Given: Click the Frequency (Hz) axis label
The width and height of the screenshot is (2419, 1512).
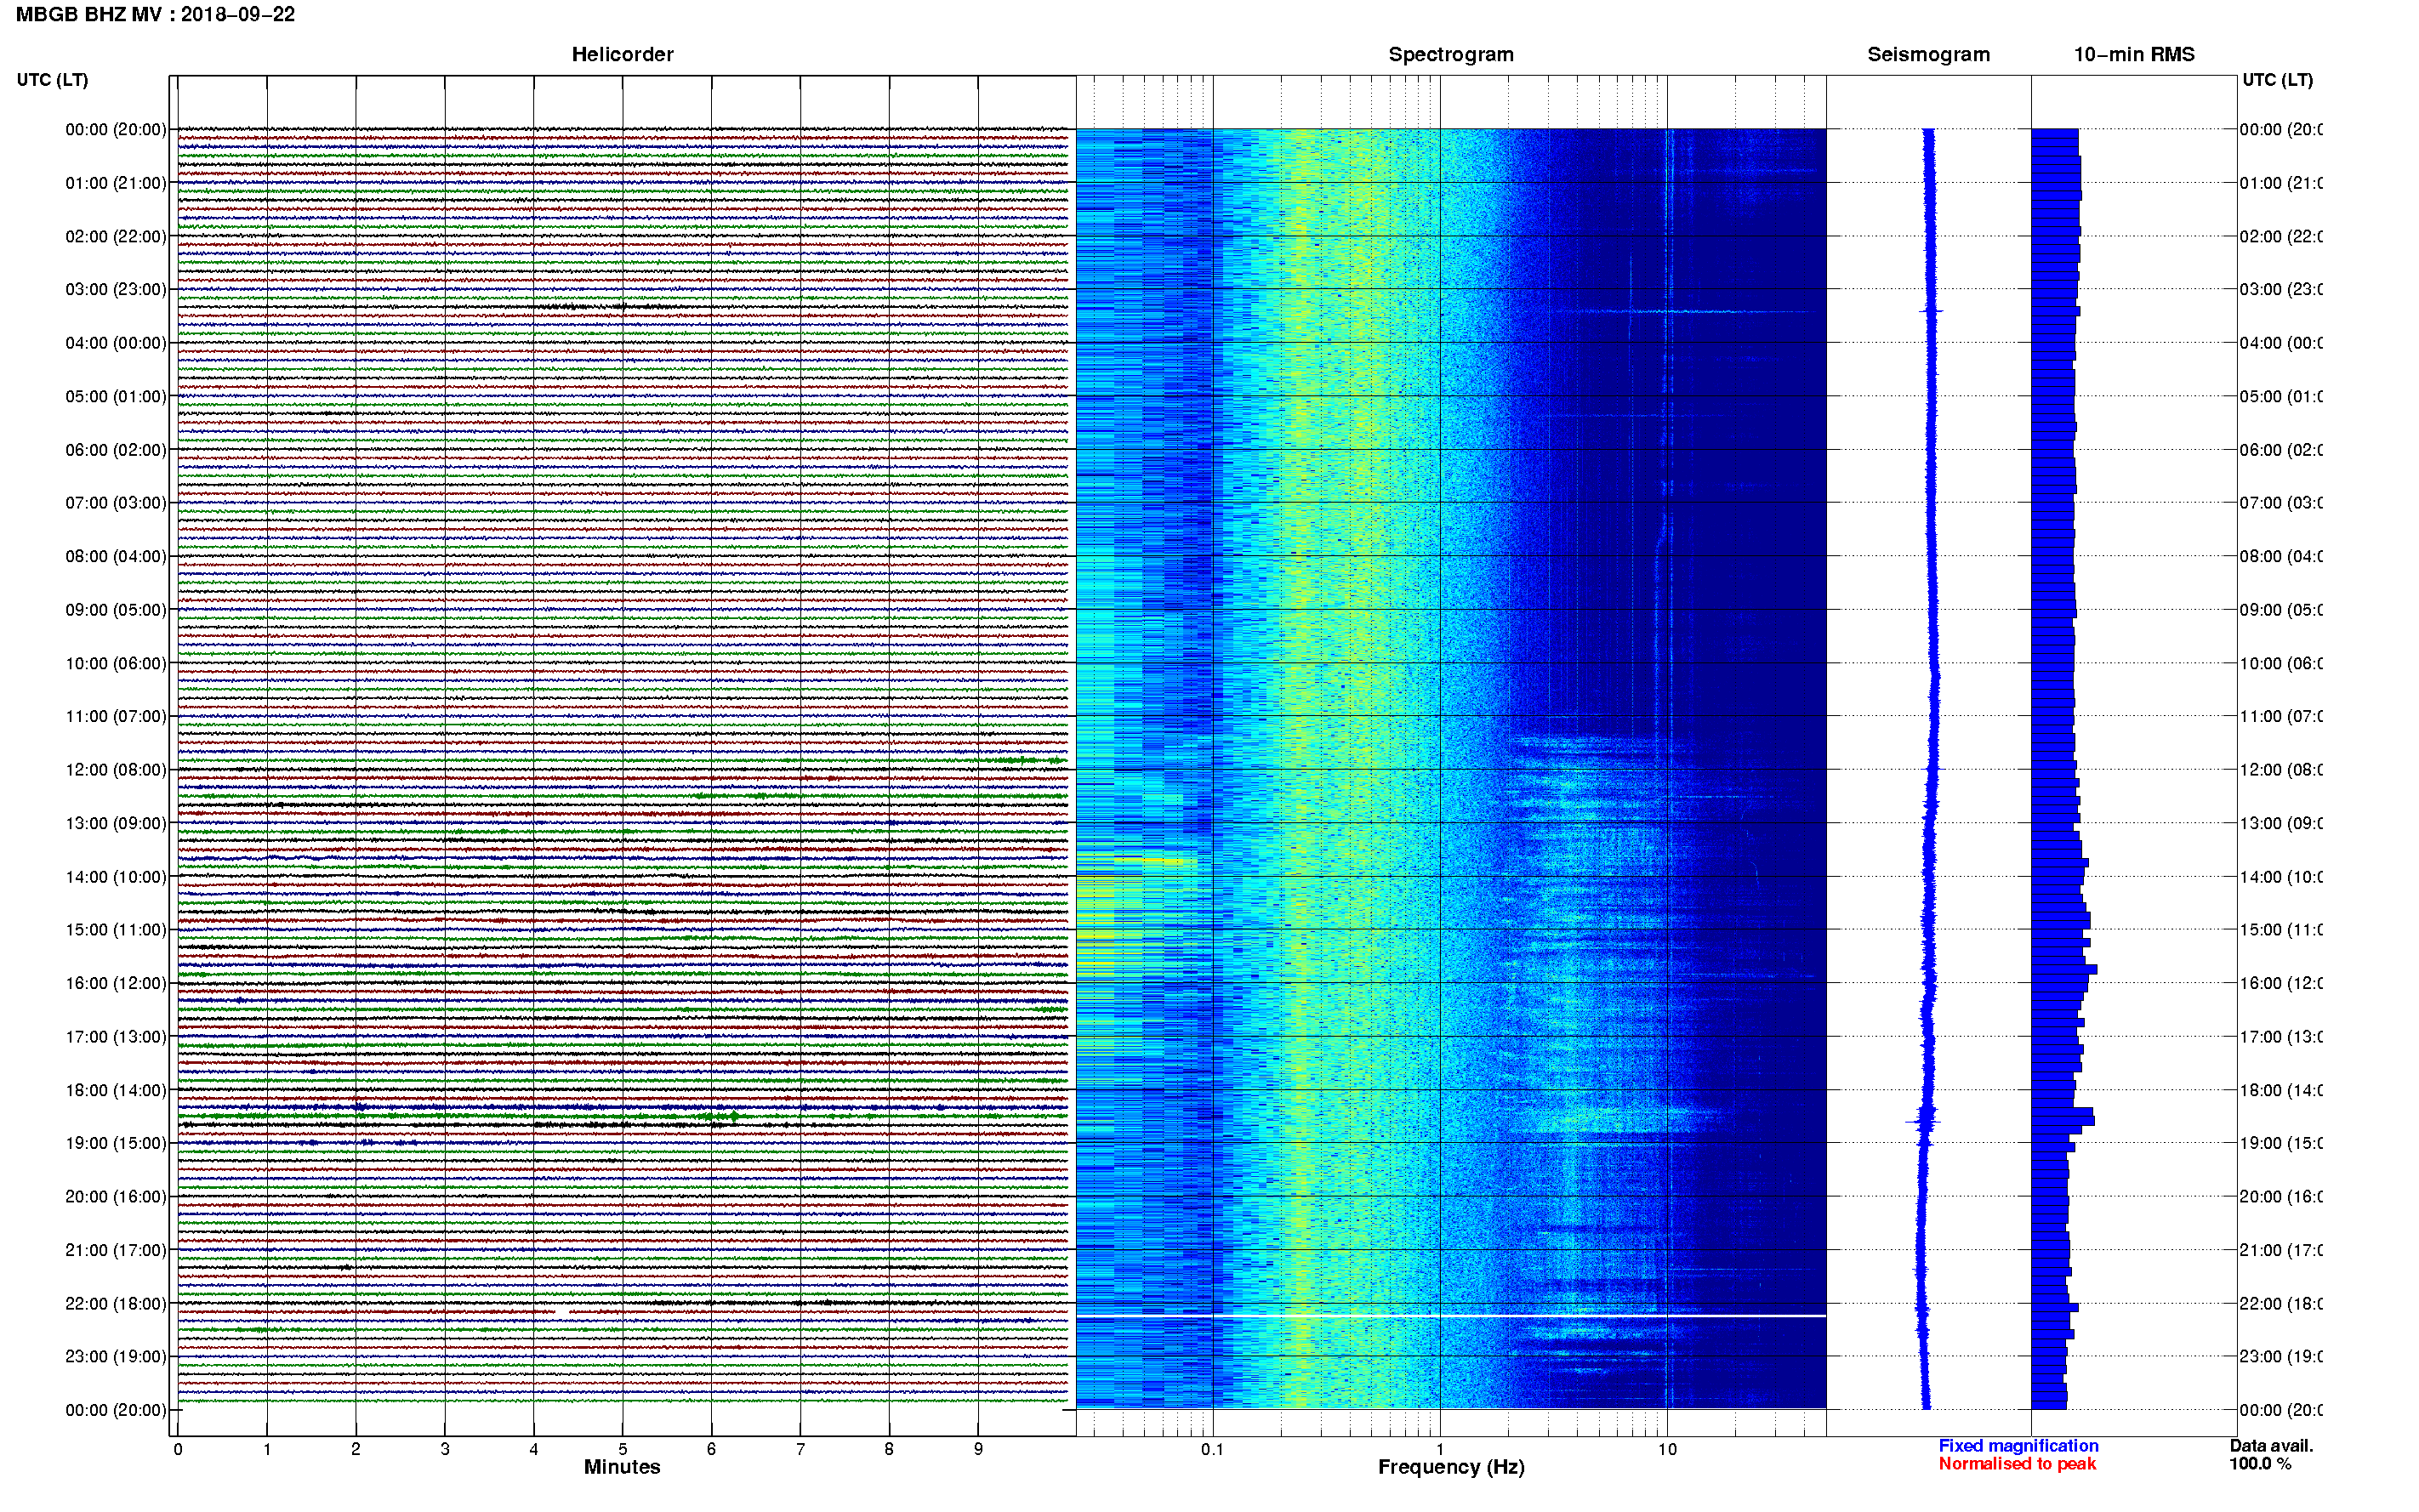Looking at the screenshot, I should (1451, 1467).
